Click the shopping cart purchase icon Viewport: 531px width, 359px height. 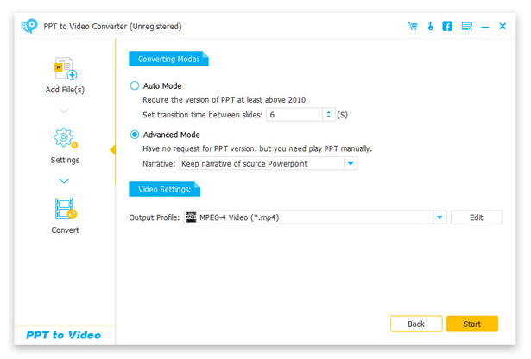coord(413,26)
